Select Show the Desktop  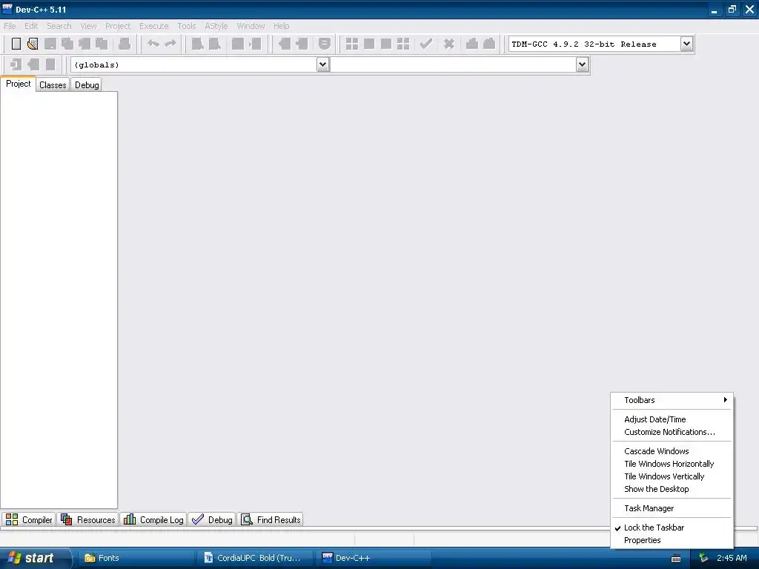click(672, 489)
